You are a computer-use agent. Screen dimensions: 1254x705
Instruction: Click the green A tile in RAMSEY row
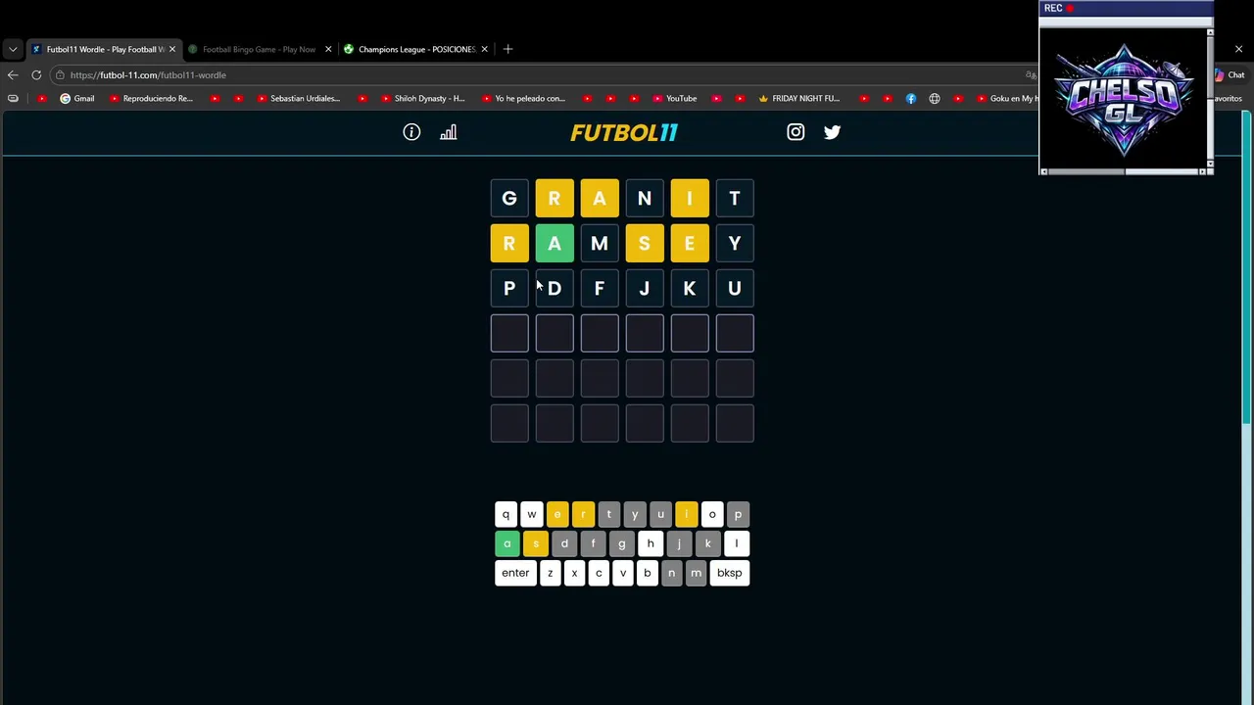point(555,244)
